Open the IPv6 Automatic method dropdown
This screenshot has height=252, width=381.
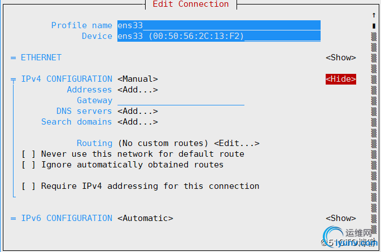(145, 218)
